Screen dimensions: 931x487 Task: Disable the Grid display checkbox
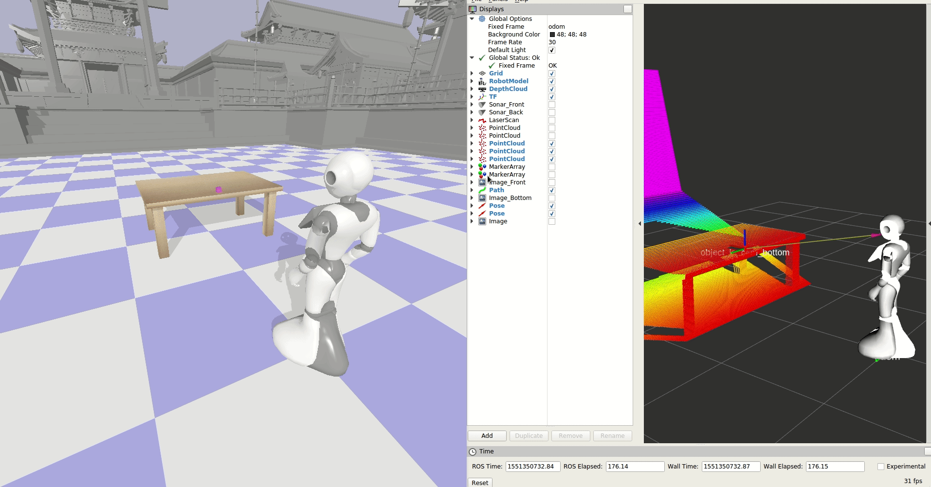pyautogui.click(x=552, y=73)
